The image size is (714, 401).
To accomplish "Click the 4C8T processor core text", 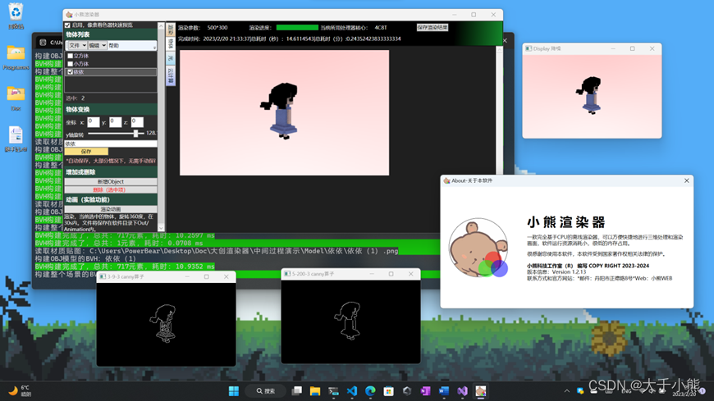I will [381, 27].
